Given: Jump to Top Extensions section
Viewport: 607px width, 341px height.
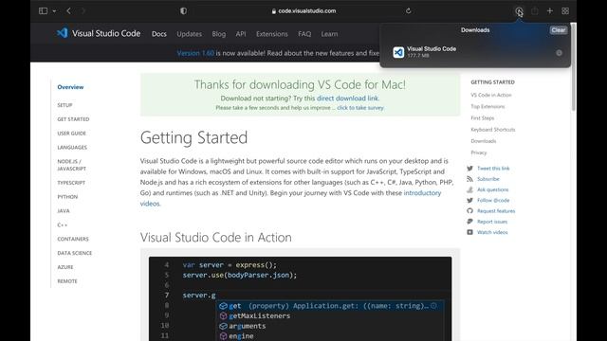Looking at the screenshot, I should (487, 107).
